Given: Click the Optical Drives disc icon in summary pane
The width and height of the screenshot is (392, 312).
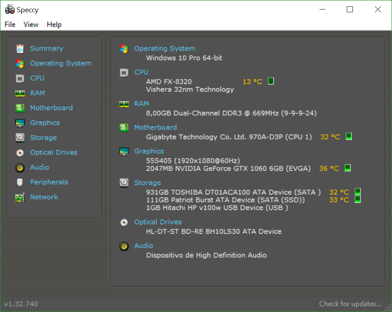Looking at the screenshot, I should tap(124, 223).
